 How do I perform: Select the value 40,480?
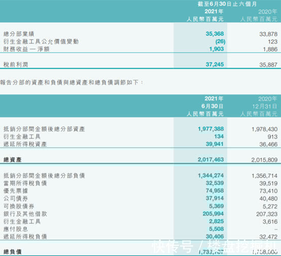coord(268,199)
